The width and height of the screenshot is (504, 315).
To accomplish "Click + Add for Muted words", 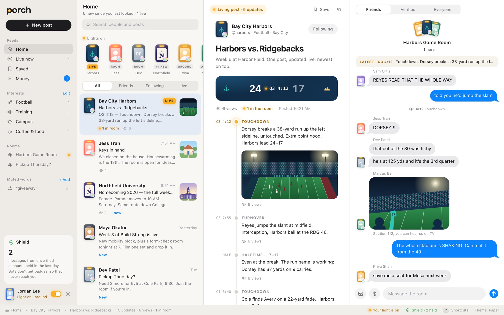I will pos(65,180).
